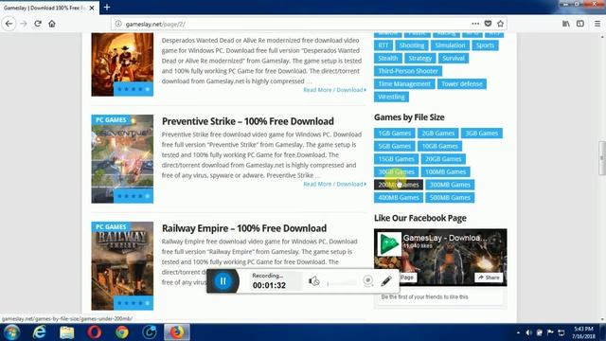The image size is (606, 341).
Task: Adjust the recorder volume slider
Action: click(x=342, y=284)
